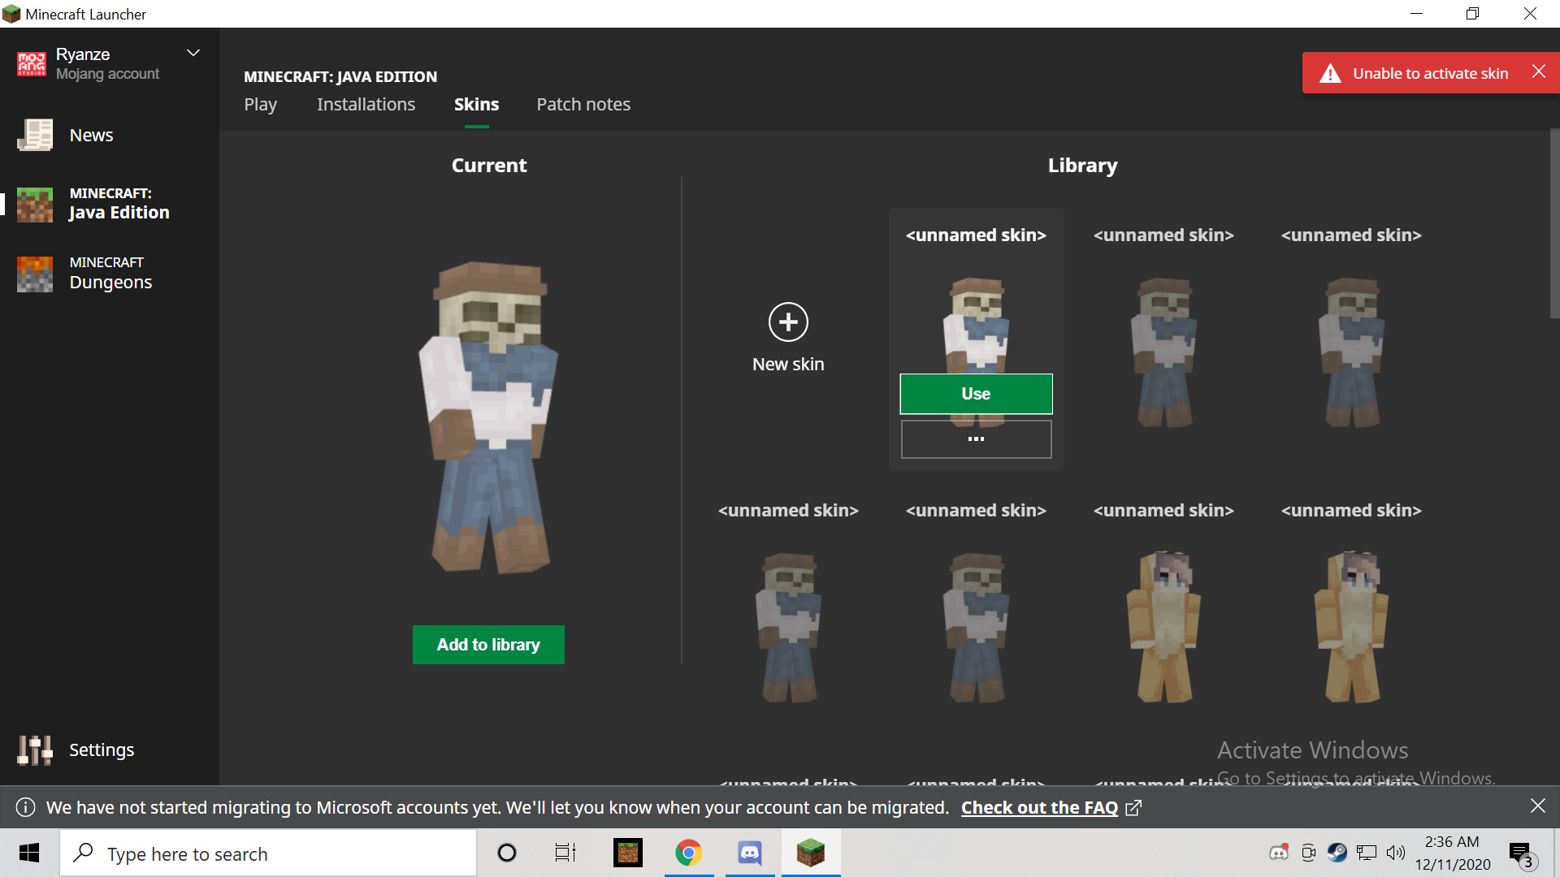The height and width of the screenshot is (877, 1560).
Task: Select the blonde-haired tan skin thumbnail
Action: tap(1163, 627)
